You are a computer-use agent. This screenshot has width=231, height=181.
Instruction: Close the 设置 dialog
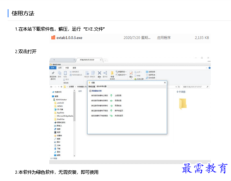[165, 82]
